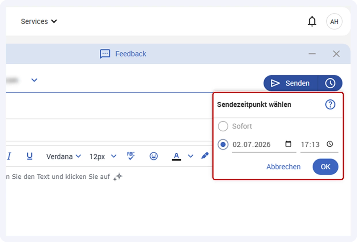Open the time picker clock icon
The width and height of the screenshot is (357, 242).
point(330,144)
